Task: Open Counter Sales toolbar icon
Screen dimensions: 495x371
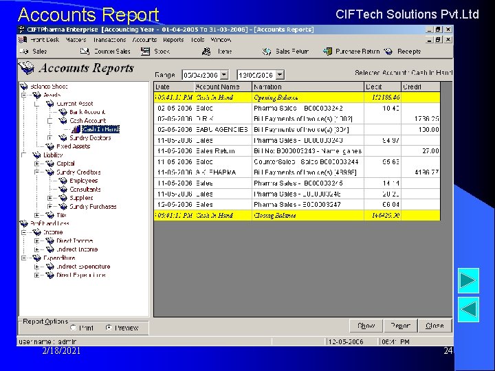Action: [85, 51]
